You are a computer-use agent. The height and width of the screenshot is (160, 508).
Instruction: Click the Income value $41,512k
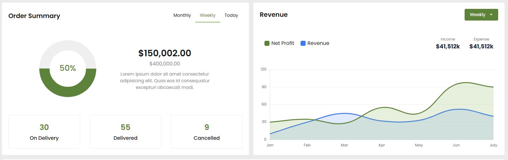tap(448, 46)
